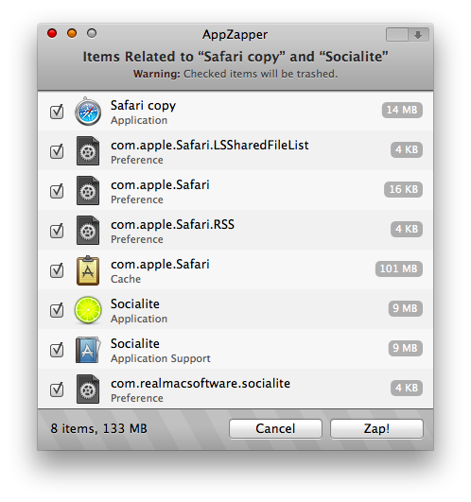Uncheck the 101 MB Safari cache checkbox

(x=57, y=270)
